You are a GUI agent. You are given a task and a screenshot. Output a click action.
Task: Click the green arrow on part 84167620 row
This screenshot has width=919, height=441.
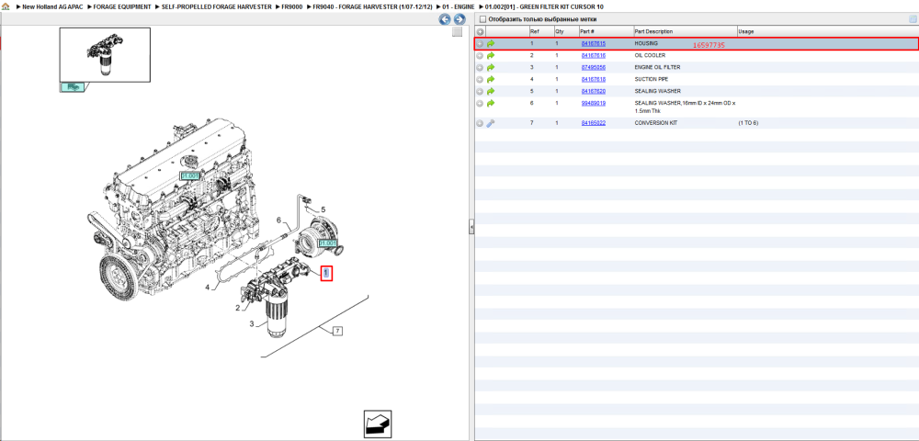point(491,91)
